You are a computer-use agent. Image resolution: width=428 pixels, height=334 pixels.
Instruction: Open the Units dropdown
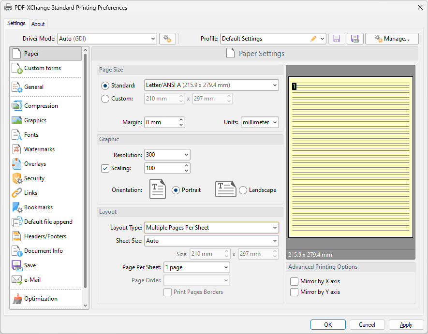(x=260, y=122)
